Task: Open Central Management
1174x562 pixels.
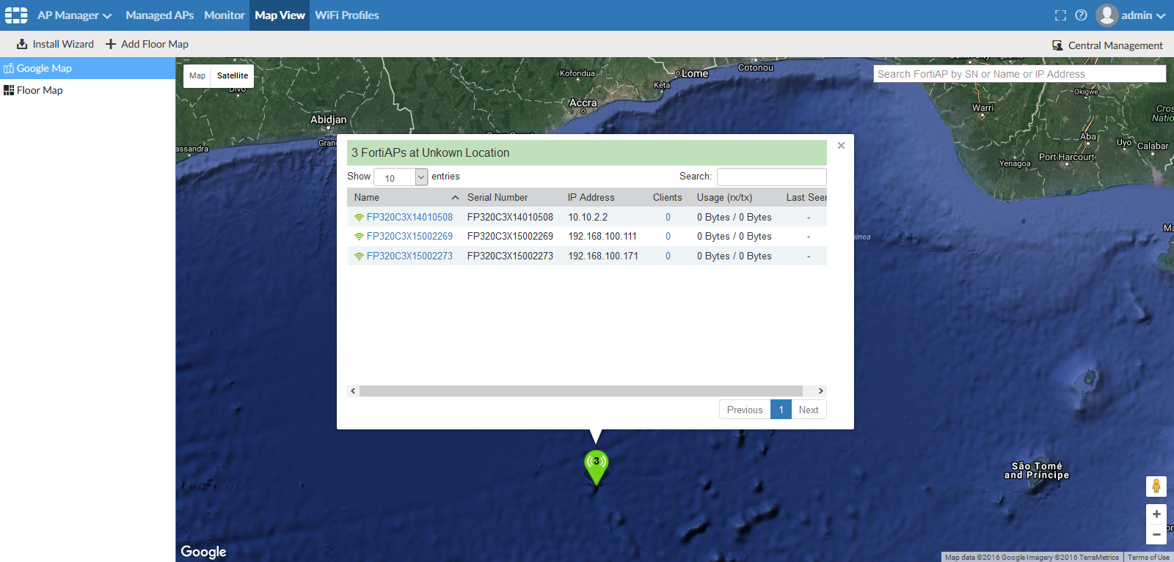Action: pyautogui.click(x=1108, y=45)
